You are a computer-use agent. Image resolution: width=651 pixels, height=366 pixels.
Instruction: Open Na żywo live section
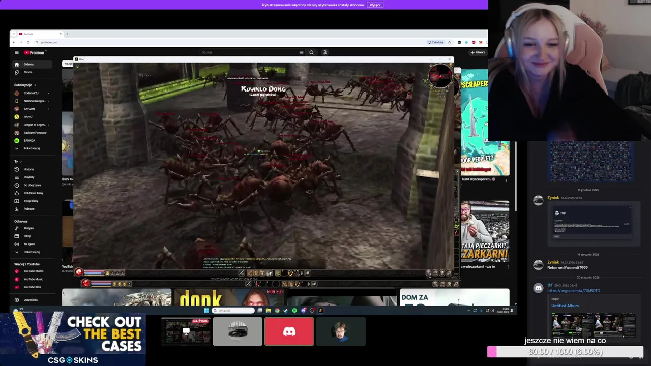[32, 244]
